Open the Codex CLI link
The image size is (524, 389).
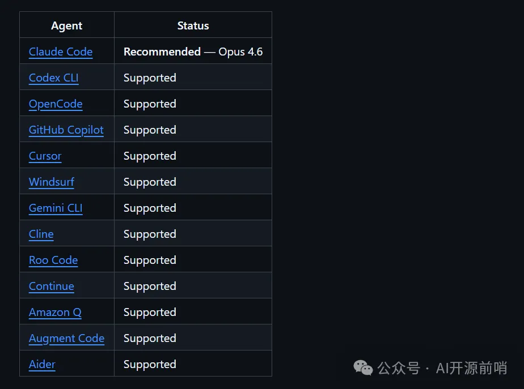click(54, 78)
